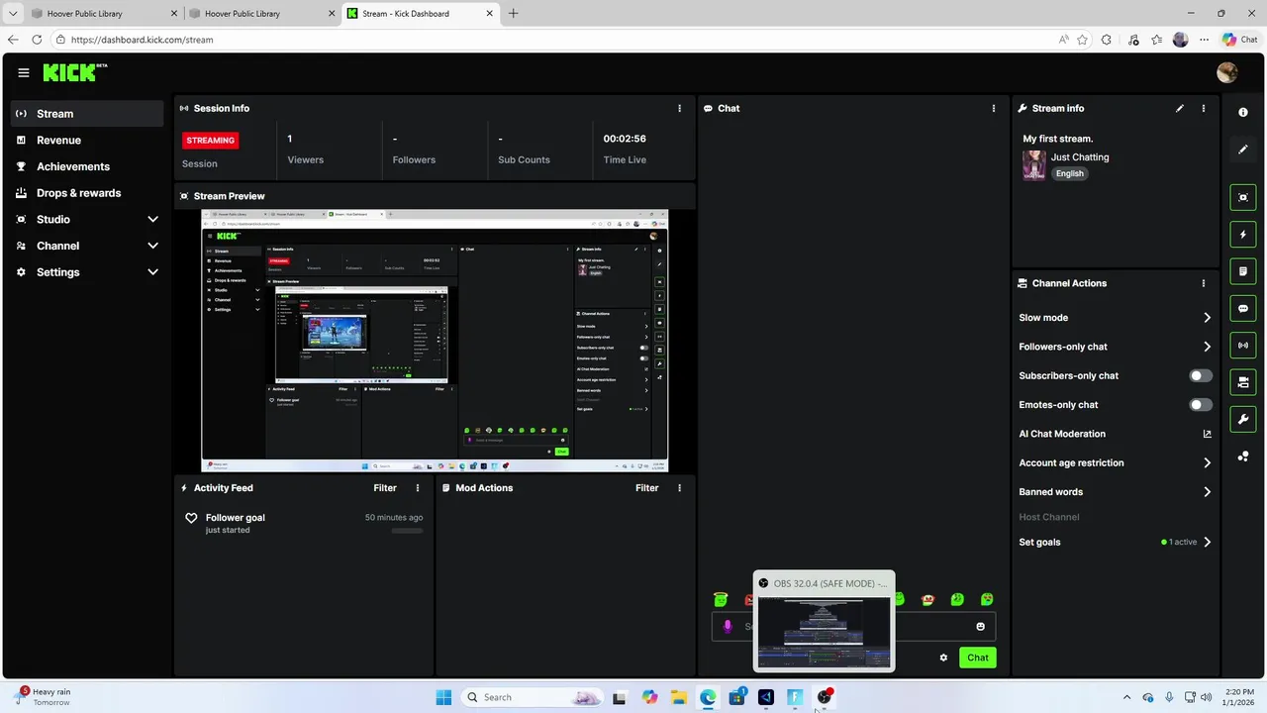Toggle channel actions icon in right sidebar
The image size is (1267, 713).
[1243, 382]
